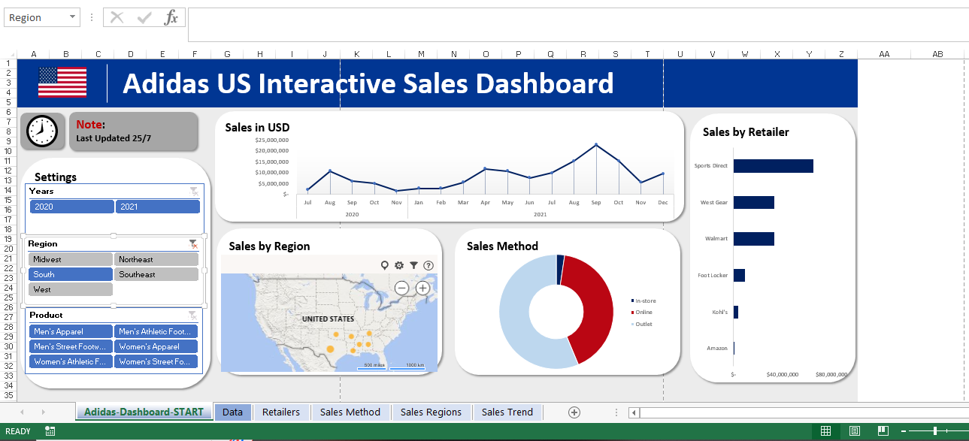Click horizontal scrollbar left arrow

pyautogui.click(x=634, y=412)
